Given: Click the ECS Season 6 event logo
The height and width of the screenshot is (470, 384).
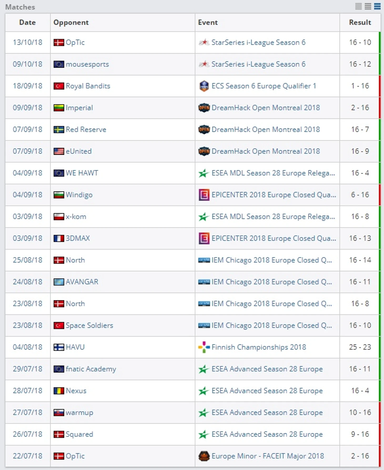Looking at the screenshot, I should [204, 86].
